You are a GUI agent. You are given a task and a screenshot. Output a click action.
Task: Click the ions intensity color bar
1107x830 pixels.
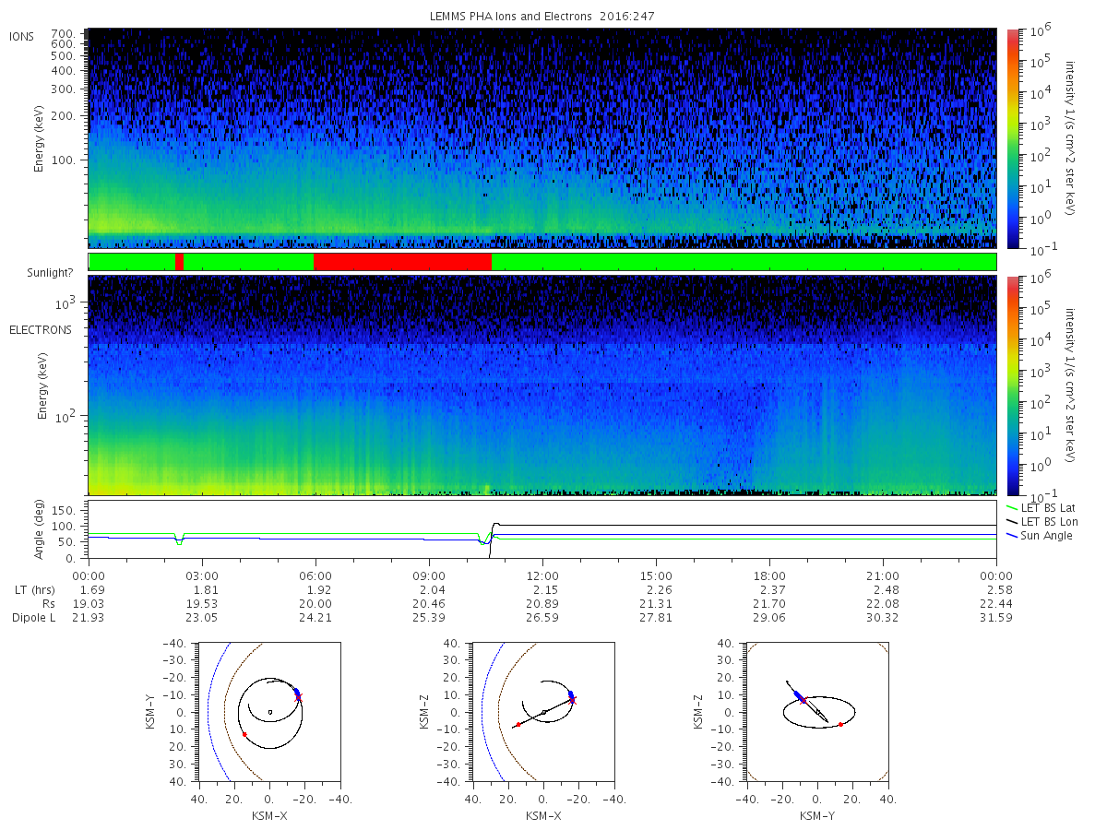[1012, 138]
